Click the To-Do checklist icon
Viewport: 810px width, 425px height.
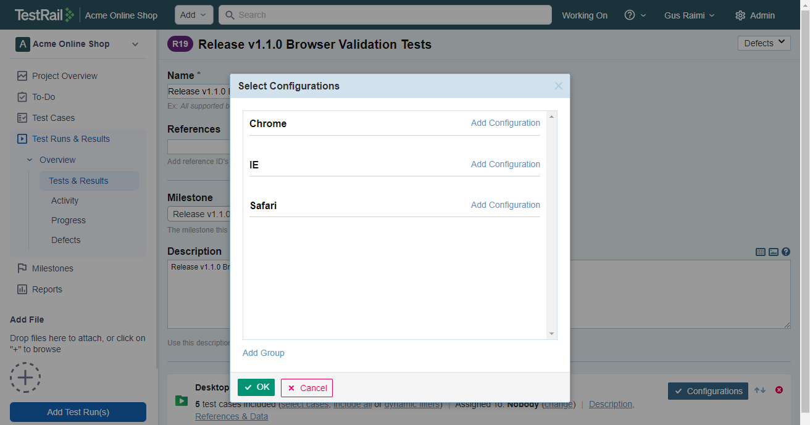[x=22, y=97]
